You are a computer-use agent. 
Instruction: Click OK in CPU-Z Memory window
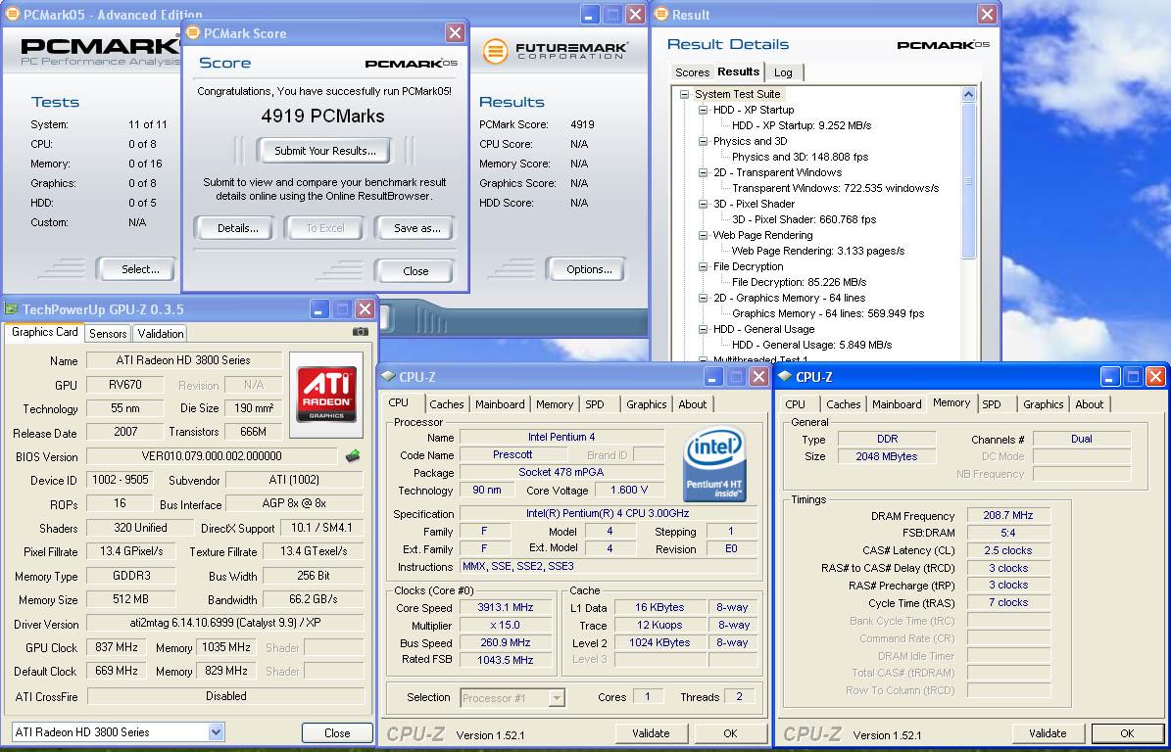tap(1127, 733)
